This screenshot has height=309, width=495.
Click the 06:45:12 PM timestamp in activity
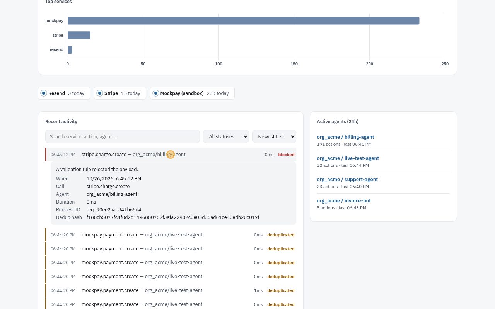[63, 154]
